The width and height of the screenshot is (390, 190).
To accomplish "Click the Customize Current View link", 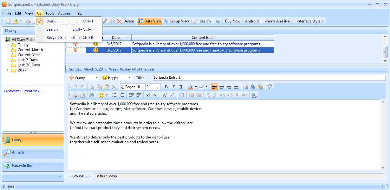I will click(24, 91).
